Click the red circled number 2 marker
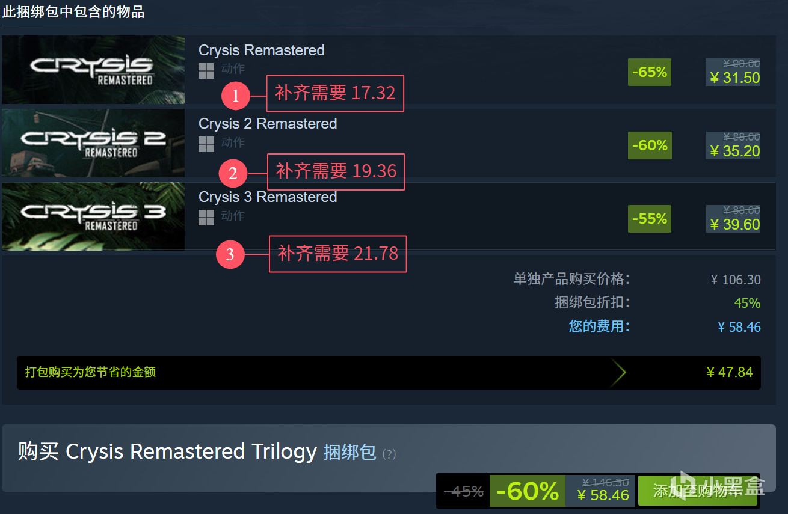 233,174
